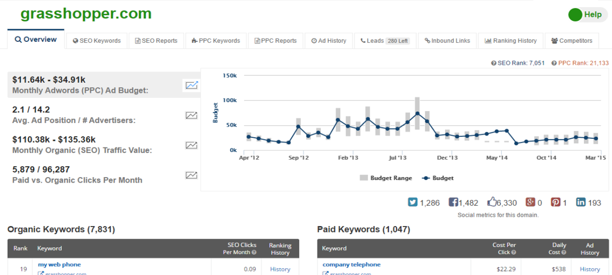Open the SEO Reports tab
Image resolution: width=612 pixels, height=275 pixels.
[157, 41]
